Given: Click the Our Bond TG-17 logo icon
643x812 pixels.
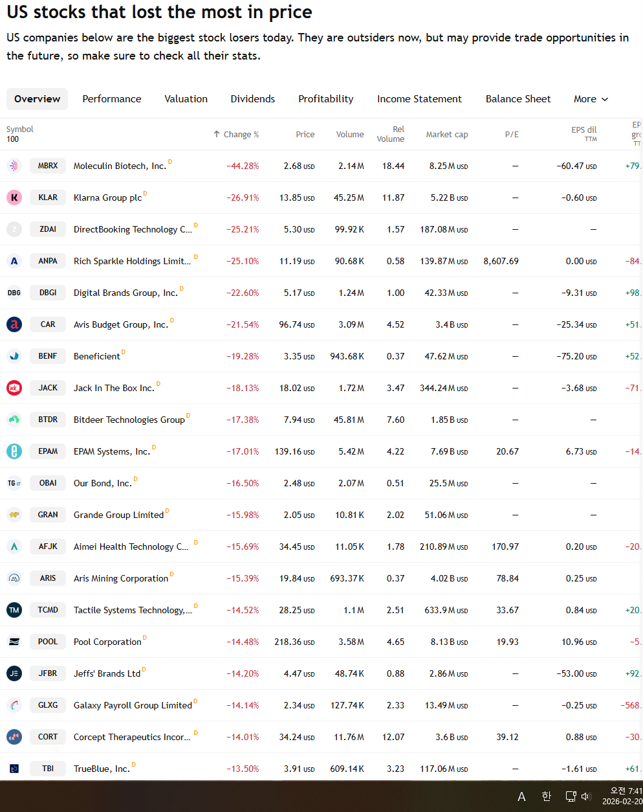Looking at the screenshot, I should click(14, 483).
